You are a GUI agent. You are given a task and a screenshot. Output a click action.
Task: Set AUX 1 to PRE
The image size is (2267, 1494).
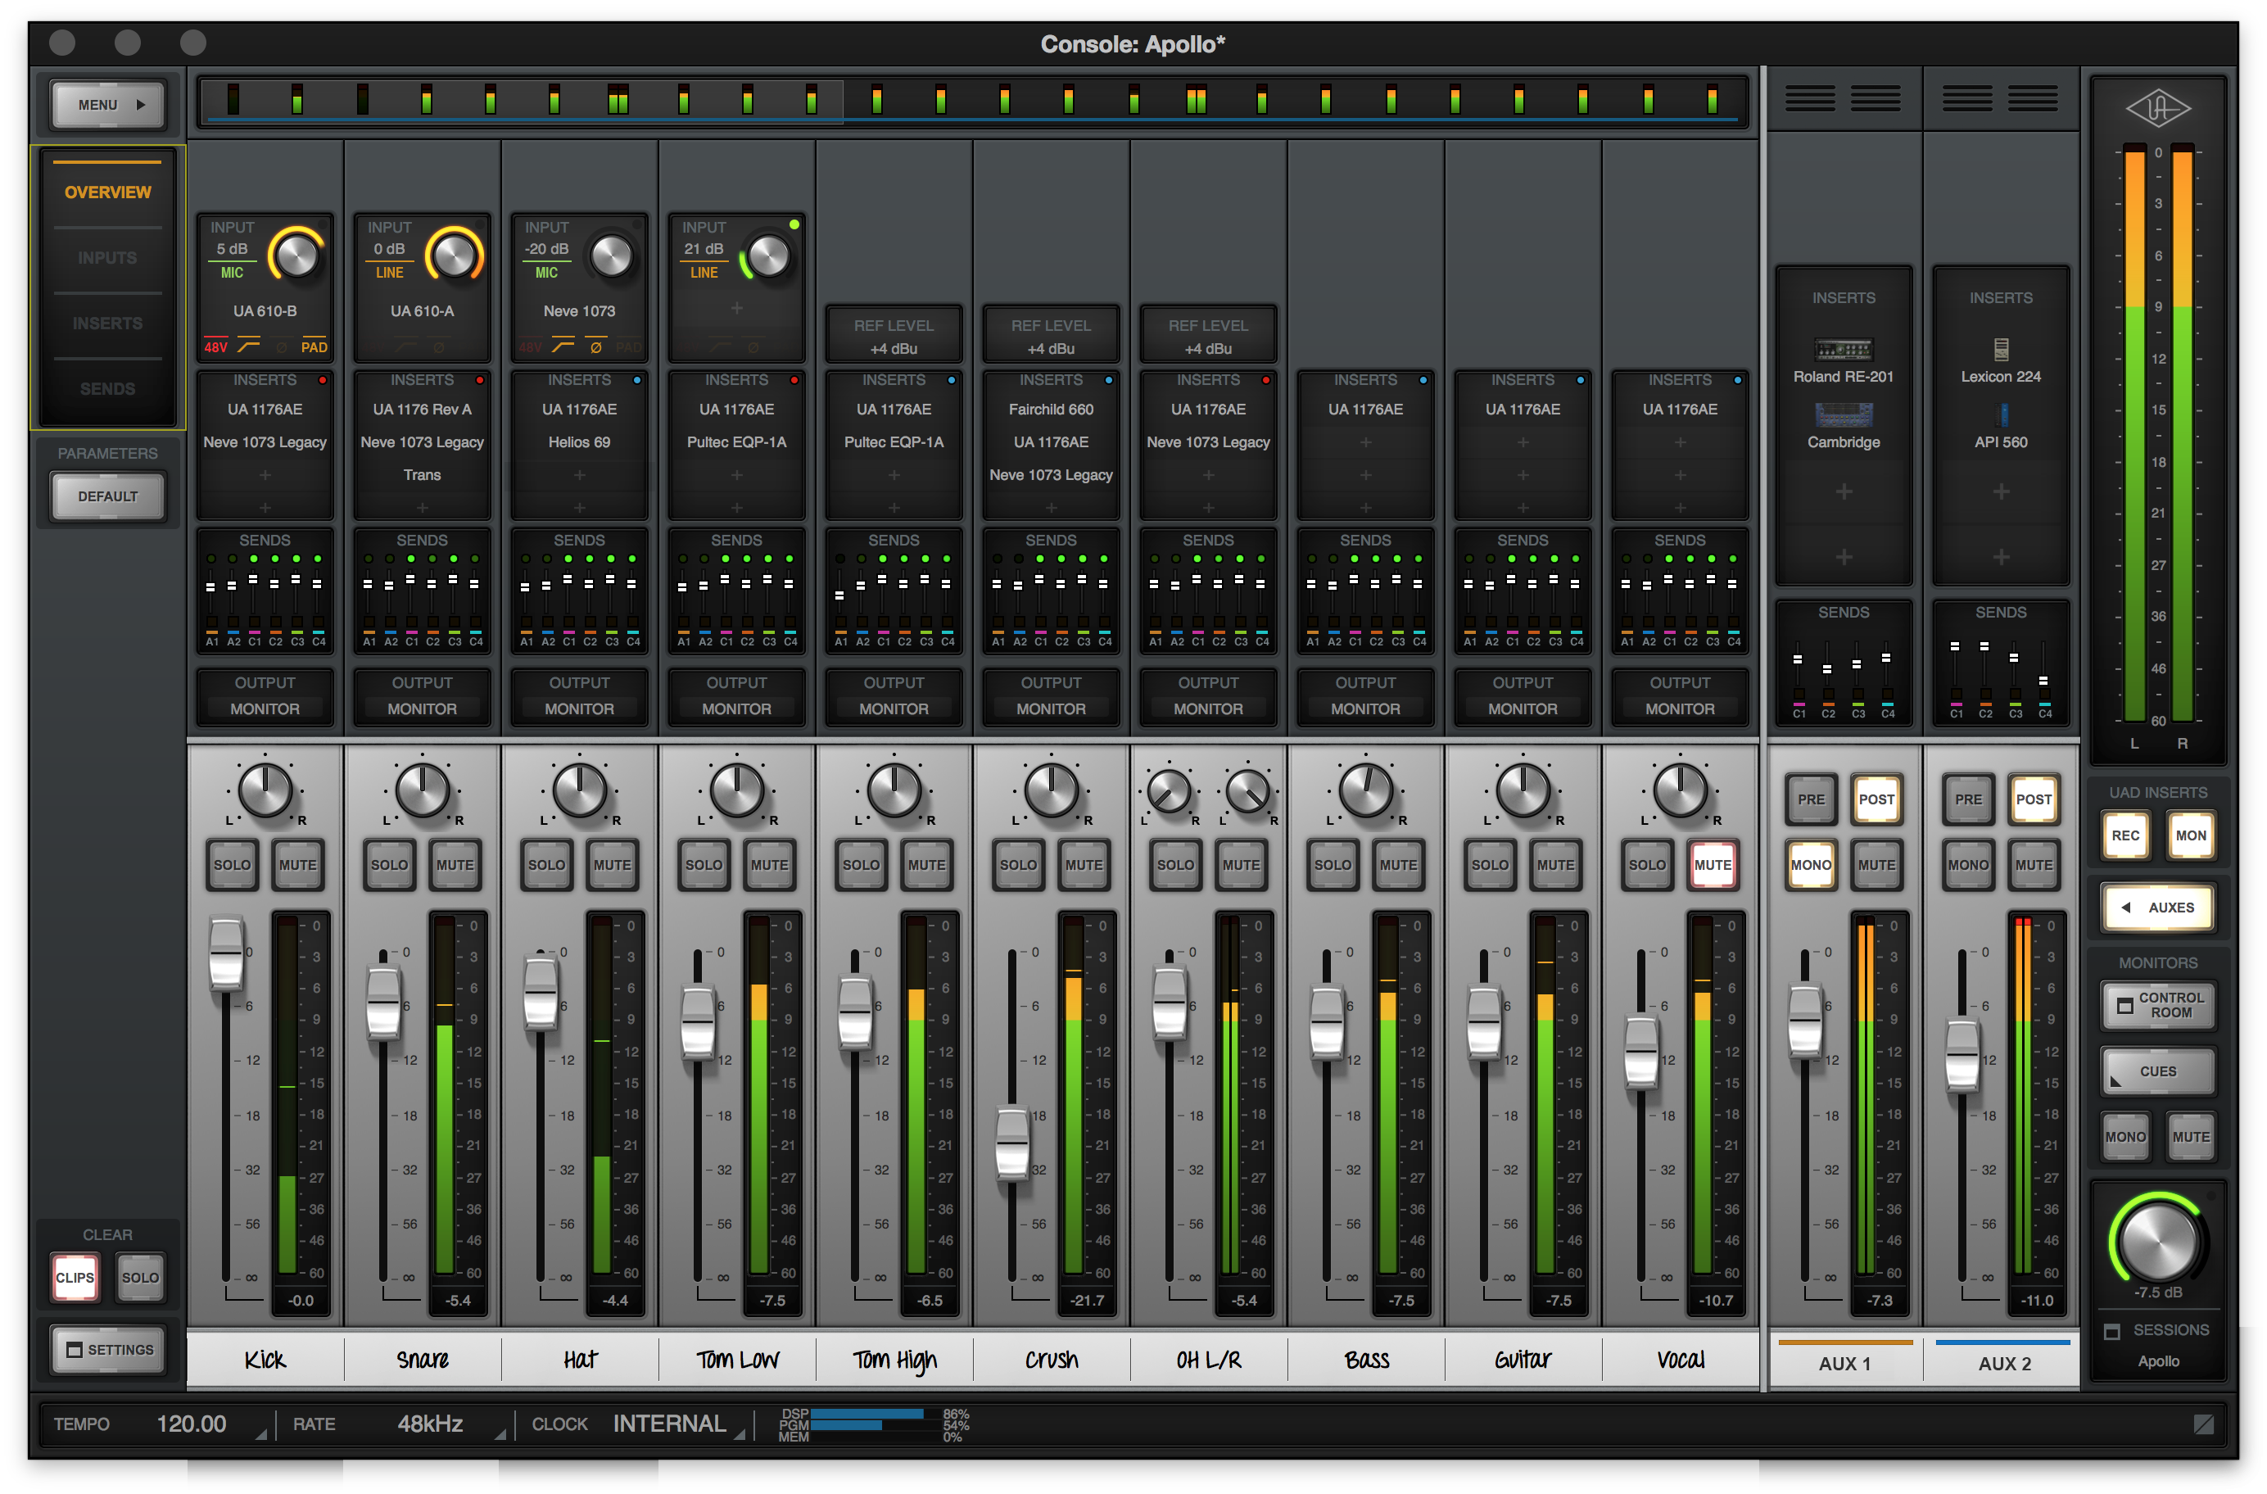pyautogui.click(x=1810, y=799)
